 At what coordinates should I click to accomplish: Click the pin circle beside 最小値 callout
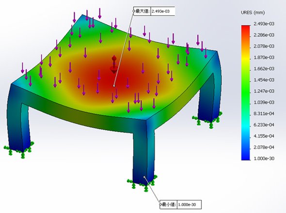point(160,204)
